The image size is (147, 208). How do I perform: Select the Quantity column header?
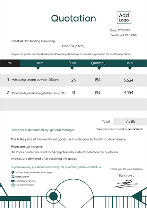coord(98,63)
